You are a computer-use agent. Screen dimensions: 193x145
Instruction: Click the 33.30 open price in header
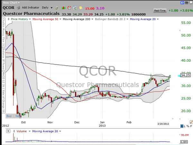pos(66,15)
